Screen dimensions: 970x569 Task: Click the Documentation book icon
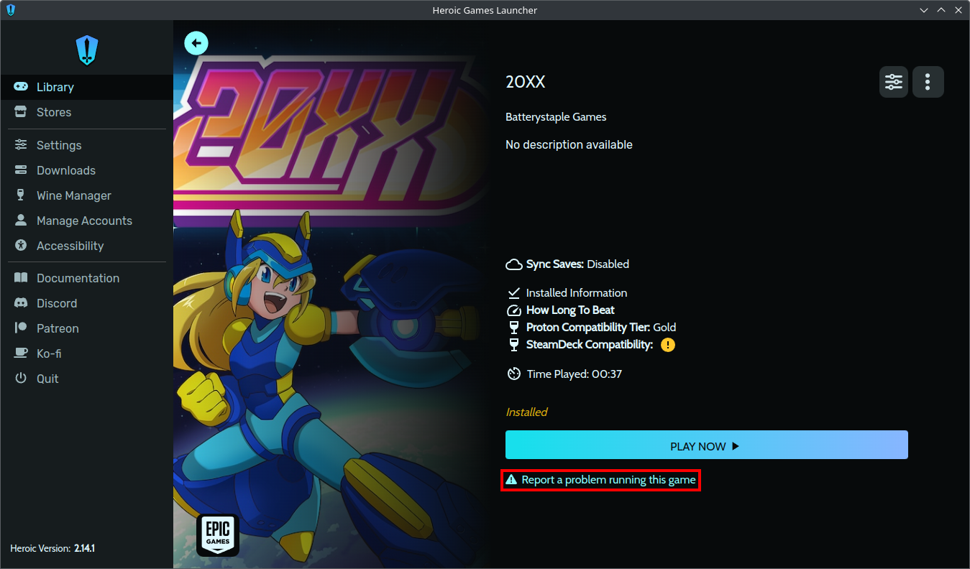pos(21,278)
